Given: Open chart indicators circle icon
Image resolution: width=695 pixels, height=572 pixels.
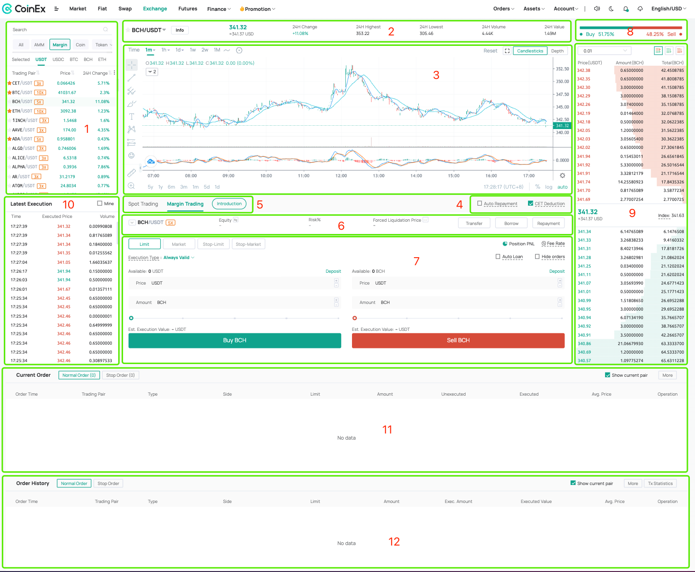Looking at the screenshot, I should pyautogui.click(x=239, y=50).
